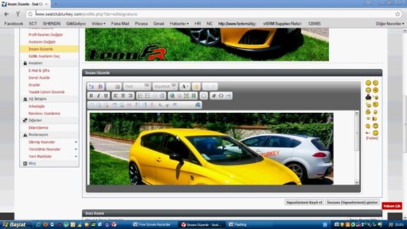Image resolution: width=407 pixels, height=229 pixels.
Task: Open E-Mail & Şifre settings link
Action: [39, 71]
